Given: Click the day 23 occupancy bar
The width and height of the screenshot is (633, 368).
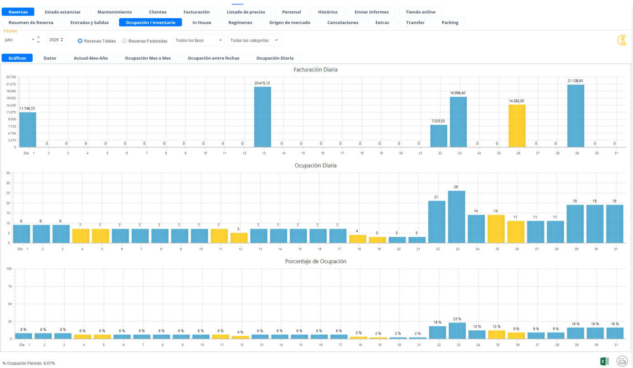Looking at the screenshot, I should [x=457, y=217].
